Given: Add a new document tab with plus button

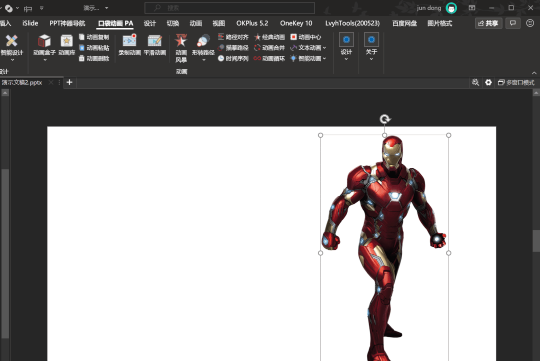Looking at the screenshot, I should point(69,83).
